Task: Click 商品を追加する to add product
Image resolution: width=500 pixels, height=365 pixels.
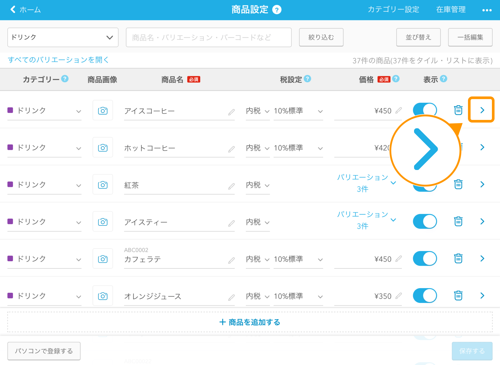Action: pyautogui.click(x=250, y=322)
